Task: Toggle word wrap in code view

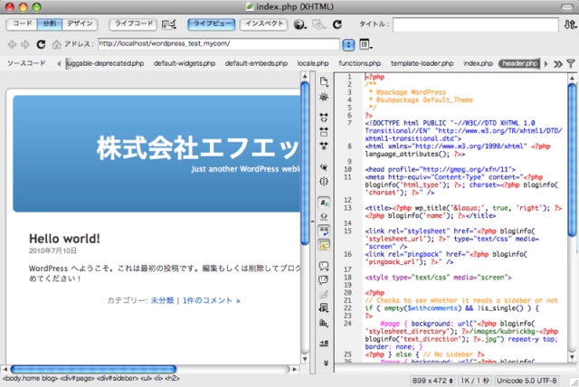Action: tap(324, 231)
